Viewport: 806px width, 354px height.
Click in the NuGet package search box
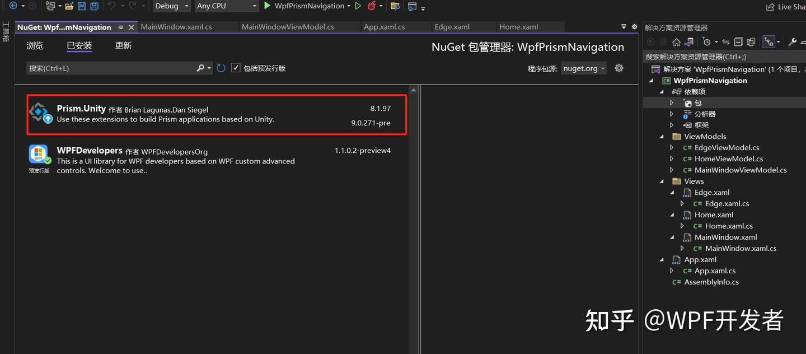click(x=112, y=68)
